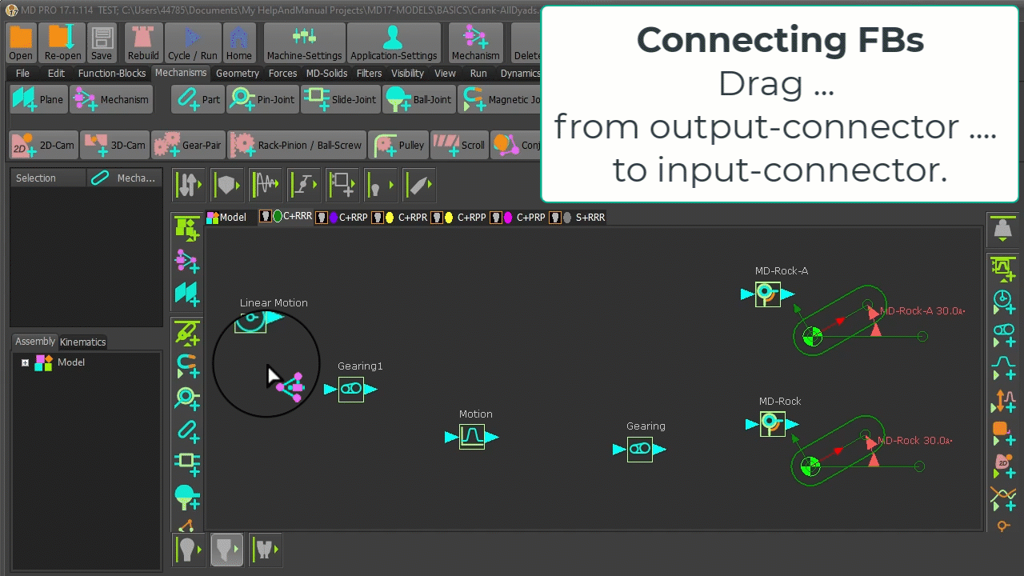Open the Mechanisms menu tab
The image size is (1024, 576).
coord(181,73)
